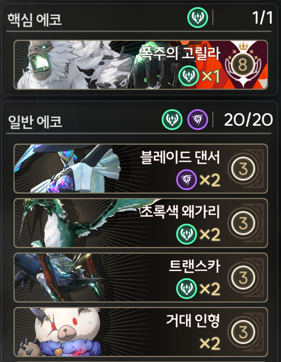
Task: Open the 트랜스카 echo entry
Action: click(141, 277)
